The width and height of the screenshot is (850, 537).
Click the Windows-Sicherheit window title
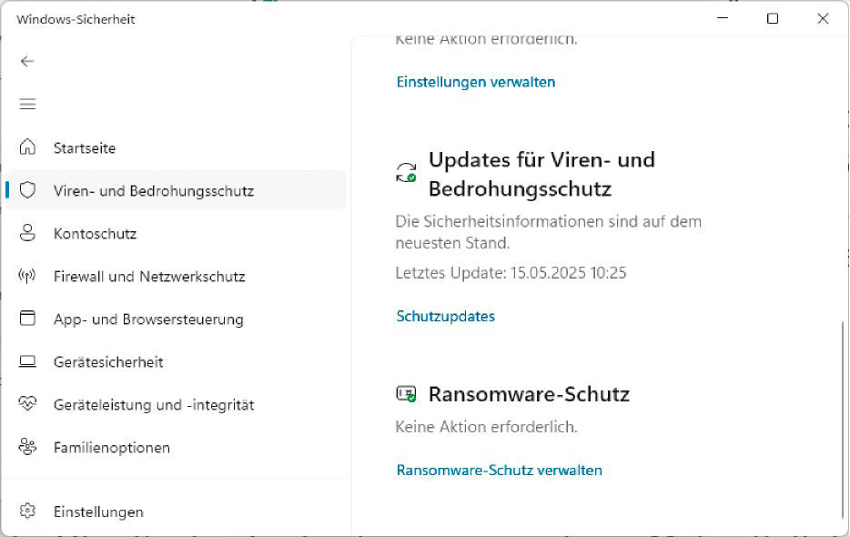tap(76, 19)
